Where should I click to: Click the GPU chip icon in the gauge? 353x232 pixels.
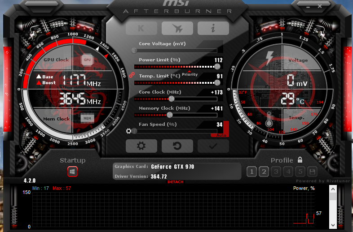coord(87,60)
